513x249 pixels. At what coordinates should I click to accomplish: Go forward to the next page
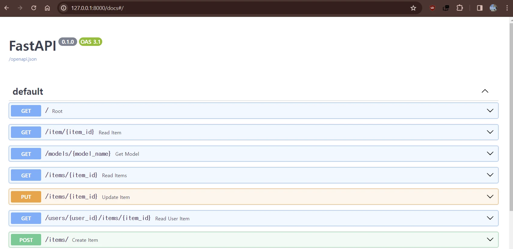20,8
